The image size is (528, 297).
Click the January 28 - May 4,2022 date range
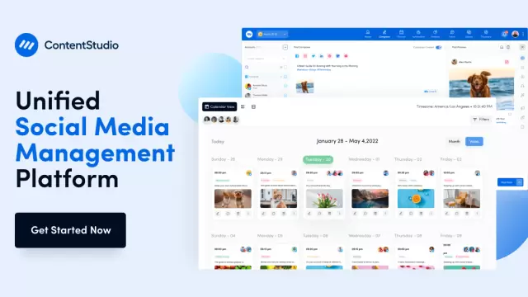coord(347,141)
